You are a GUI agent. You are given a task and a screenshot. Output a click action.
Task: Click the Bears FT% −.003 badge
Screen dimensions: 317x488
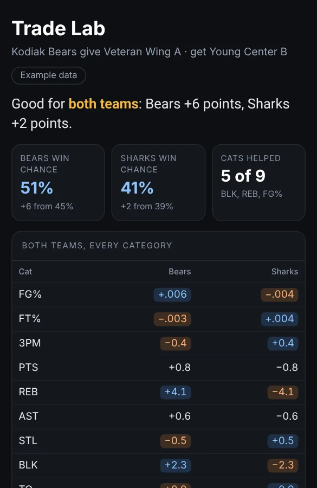click(x=172, y=319)
